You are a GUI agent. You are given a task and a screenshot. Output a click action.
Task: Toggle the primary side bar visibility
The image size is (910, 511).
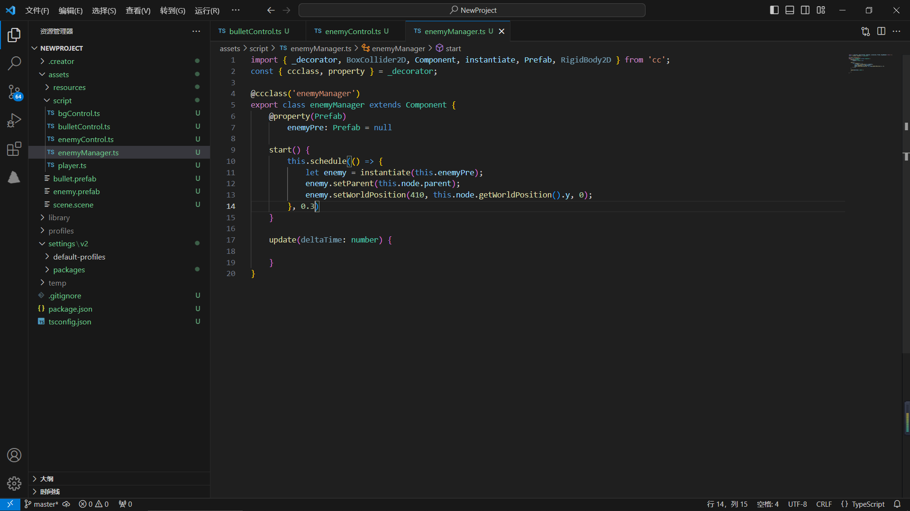coord(774,10)
